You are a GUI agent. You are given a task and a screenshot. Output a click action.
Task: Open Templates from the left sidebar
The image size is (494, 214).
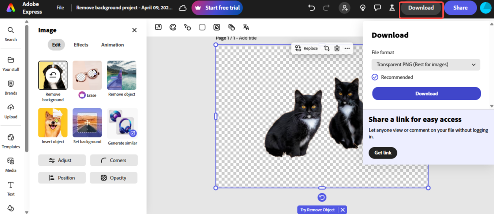(11, 141)
